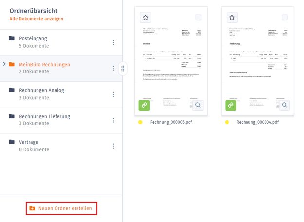Star the Rechnung_000005.pdf document as favorite
Image resolution: width=304 pixels, height=222 pixels.
pyautogui.click(x=145, y=17)
